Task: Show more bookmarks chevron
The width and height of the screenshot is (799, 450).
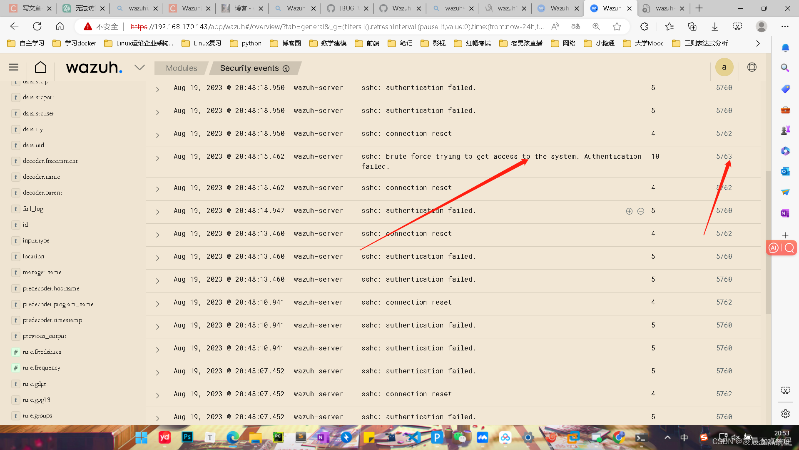Action: point(758,43)
